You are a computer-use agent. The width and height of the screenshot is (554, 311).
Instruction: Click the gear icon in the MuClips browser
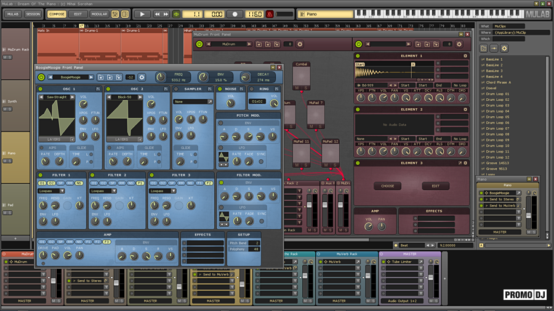click(x=505, y=48)
